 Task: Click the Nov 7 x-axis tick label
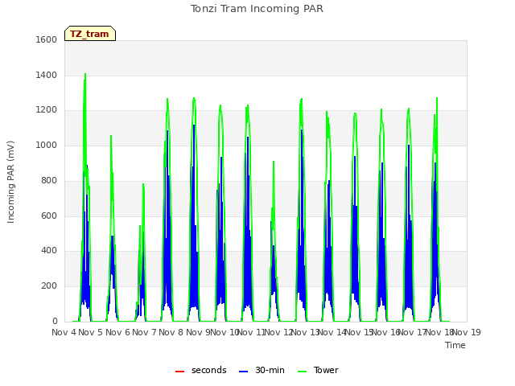coord(144,332)
